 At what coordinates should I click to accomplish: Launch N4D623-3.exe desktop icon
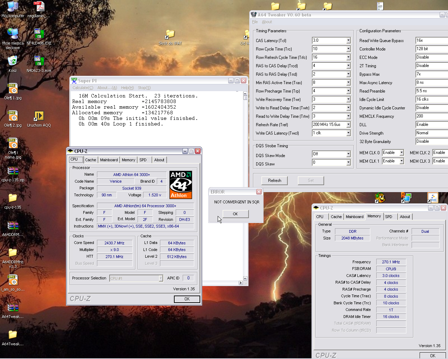[39, 61]
